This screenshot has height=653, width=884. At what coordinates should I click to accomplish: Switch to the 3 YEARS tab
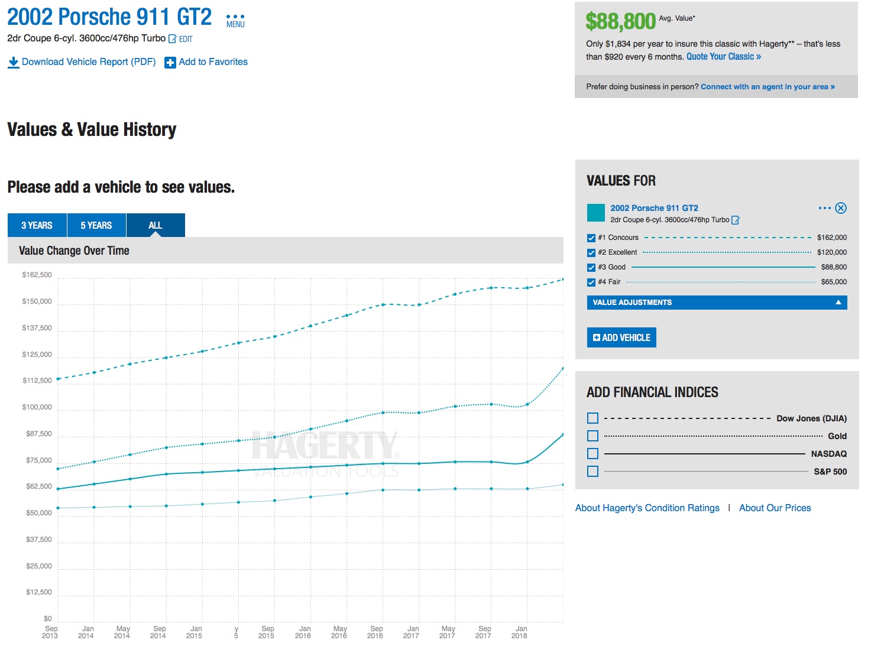point(37,225)
